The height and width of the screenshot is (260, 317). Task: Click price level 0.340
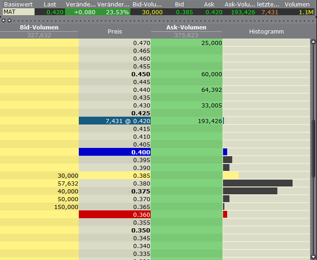[141, 246]
